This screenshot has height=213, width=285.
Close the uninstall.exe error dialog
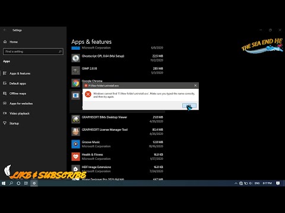click(195, 85)
